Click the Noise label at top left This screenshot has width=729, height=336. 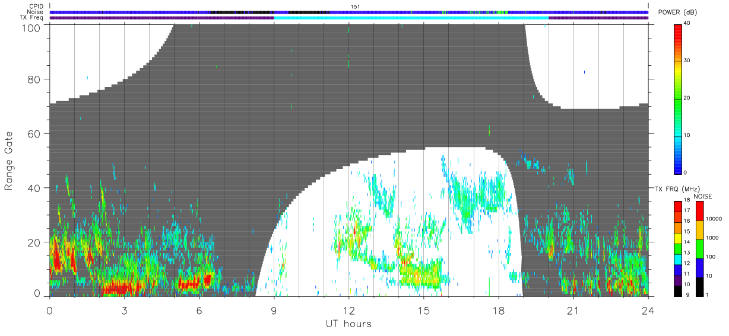[36, 12]
